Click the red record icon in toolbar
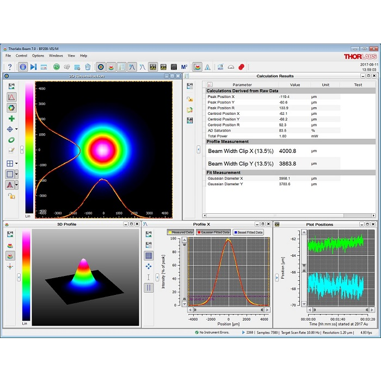Screen dimensions: 381x381 coord(242,67)
